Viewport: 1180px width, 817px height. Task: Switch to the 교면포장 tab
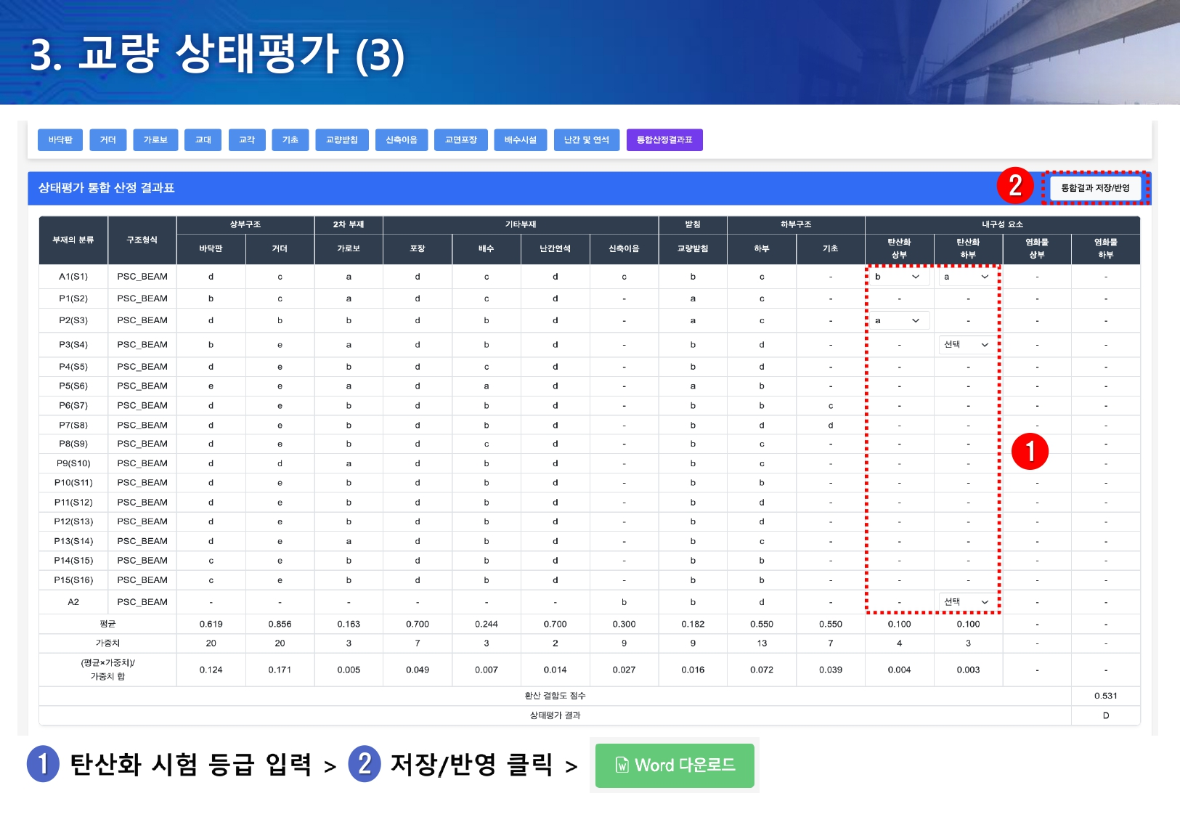461,140
